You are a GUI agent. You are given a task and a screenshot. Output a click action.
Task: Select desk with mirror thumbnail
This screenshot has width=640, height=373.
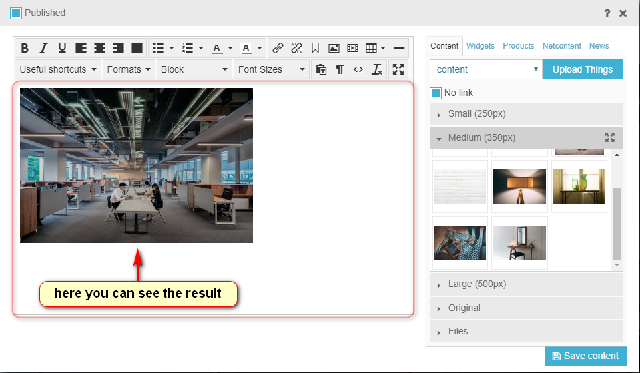click(x=519, y=243)
